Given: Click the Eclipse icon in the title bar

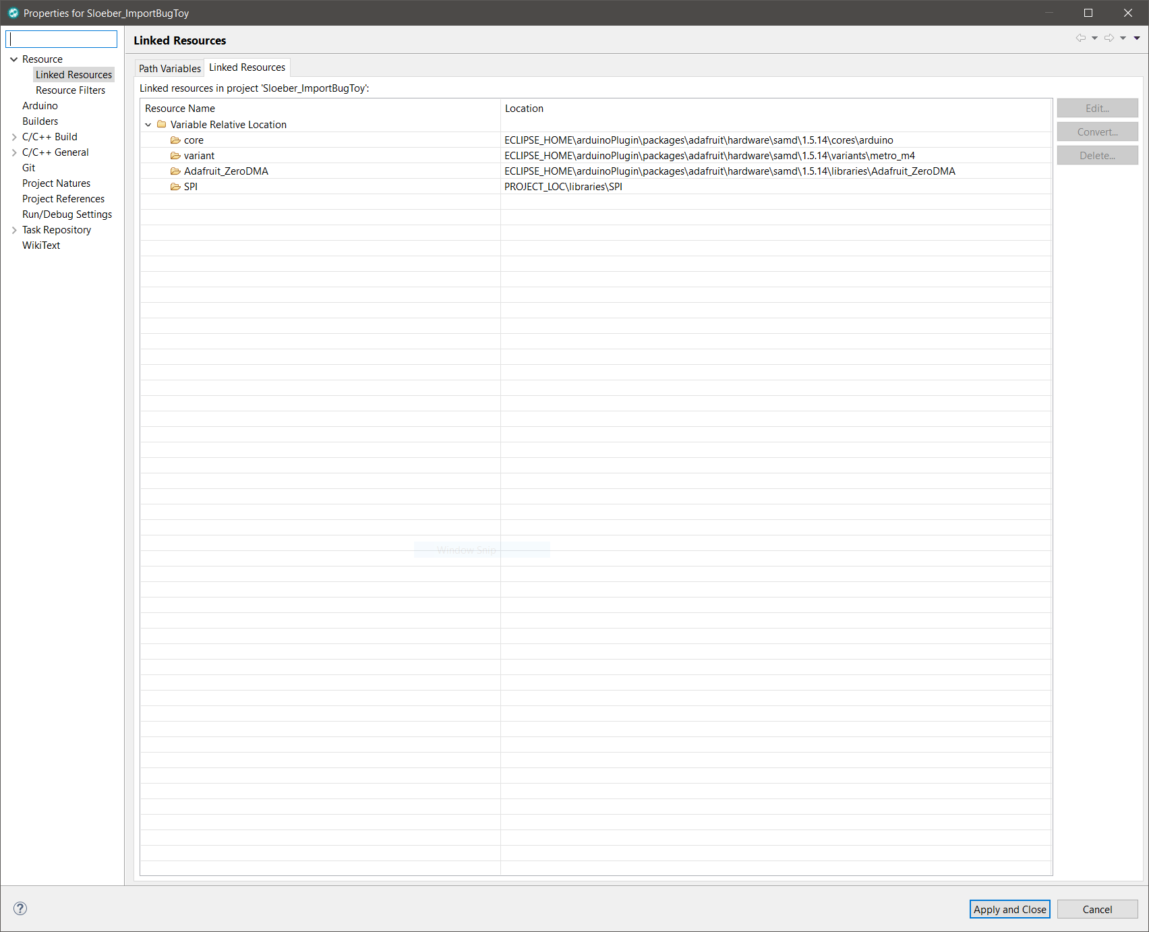Looking at the screenshot, I should (x=15, y=12).
